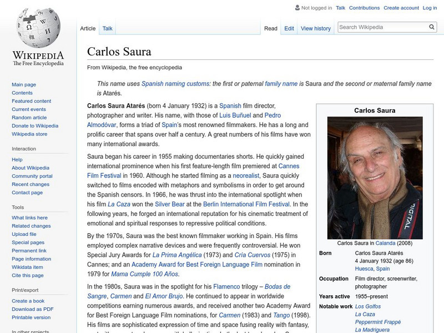View Recent changes
The width and height of the screenshot is (444, 333).
click(x=31, y=184)
